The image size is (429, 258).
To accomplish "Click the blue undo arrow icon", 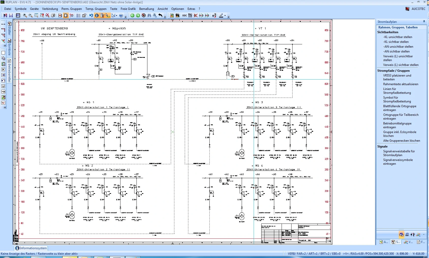I will tap(91, 15).
